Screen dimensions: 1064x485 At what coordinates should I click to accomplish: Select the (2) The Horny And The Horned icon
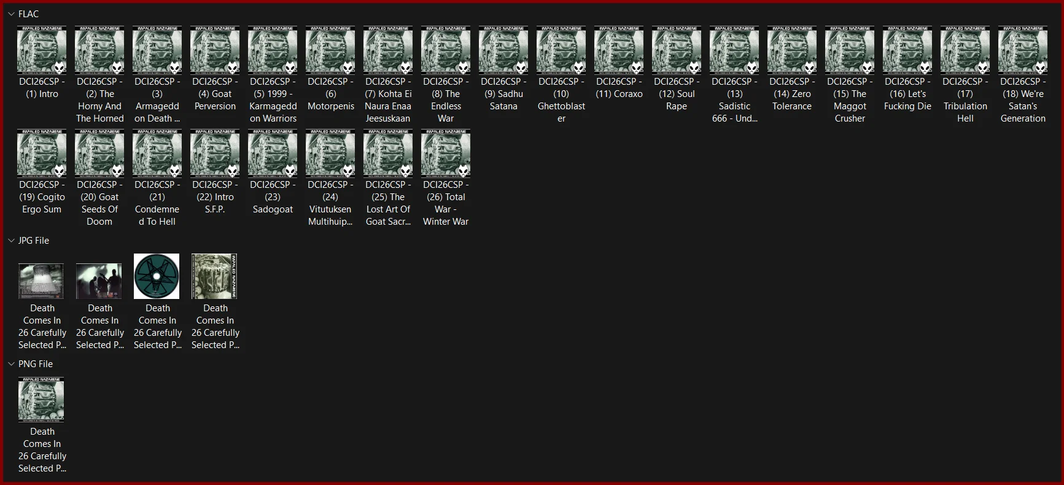[99, 50]
